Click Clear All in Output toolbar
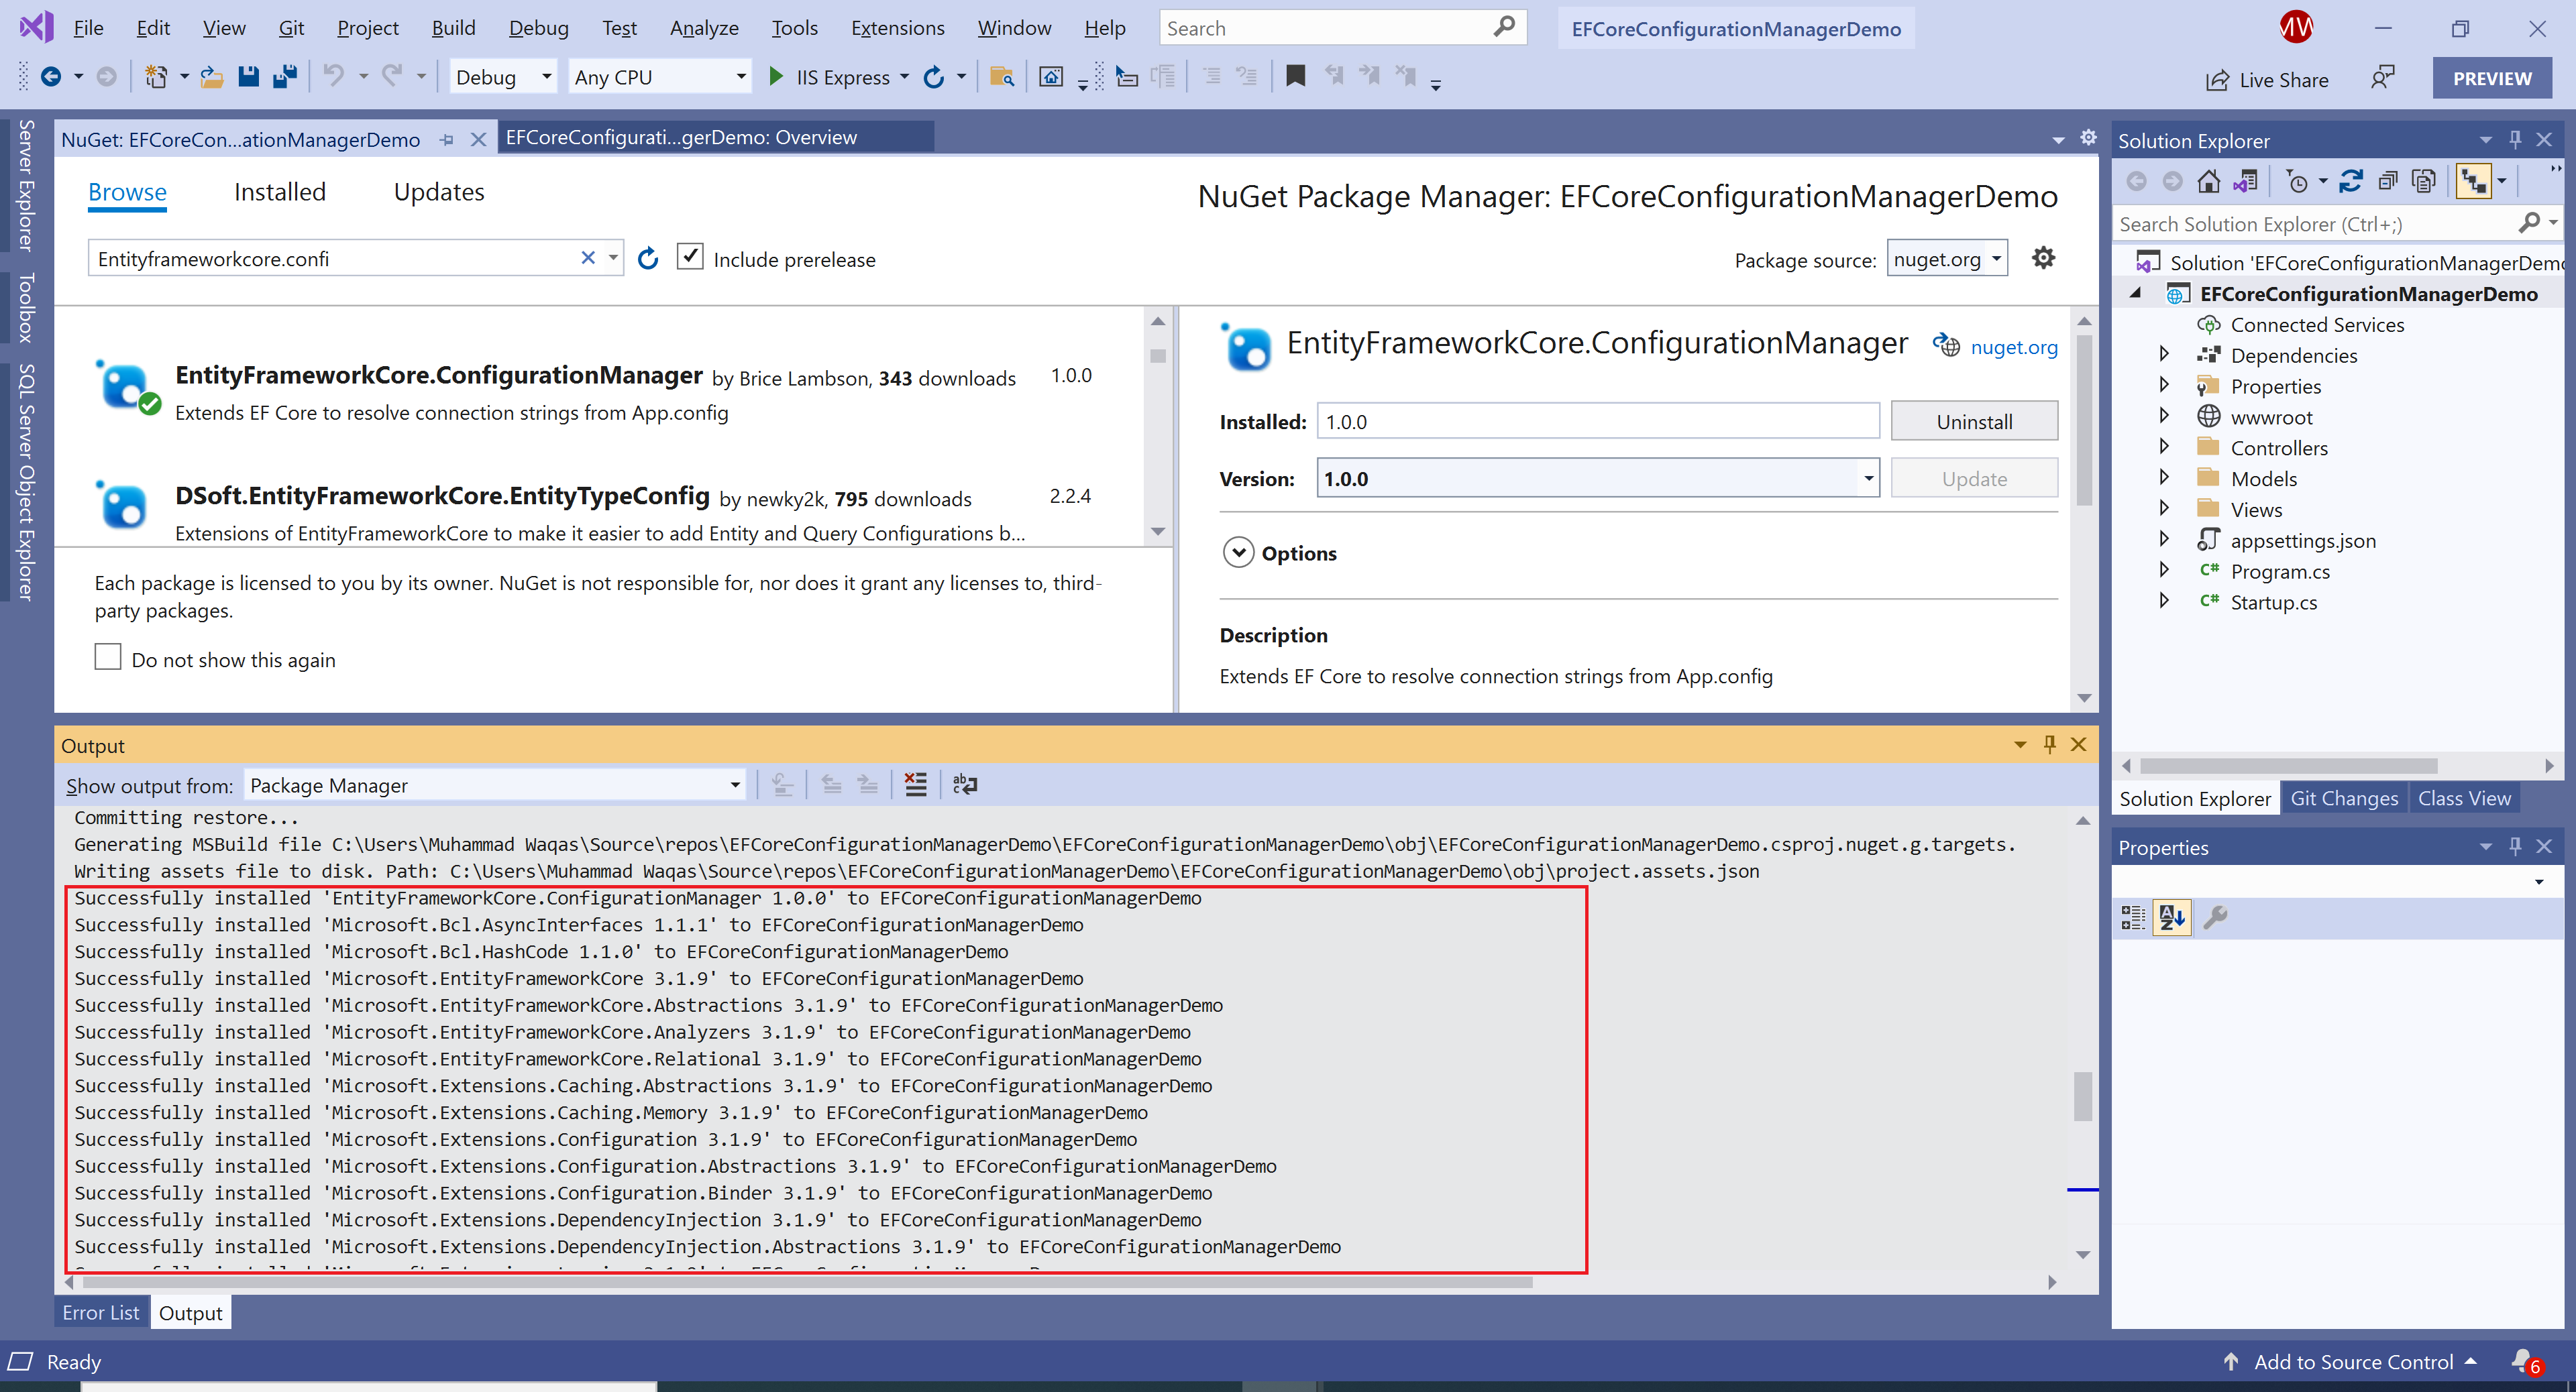This screenshot has width=2576, height=1392. [915, 785]
